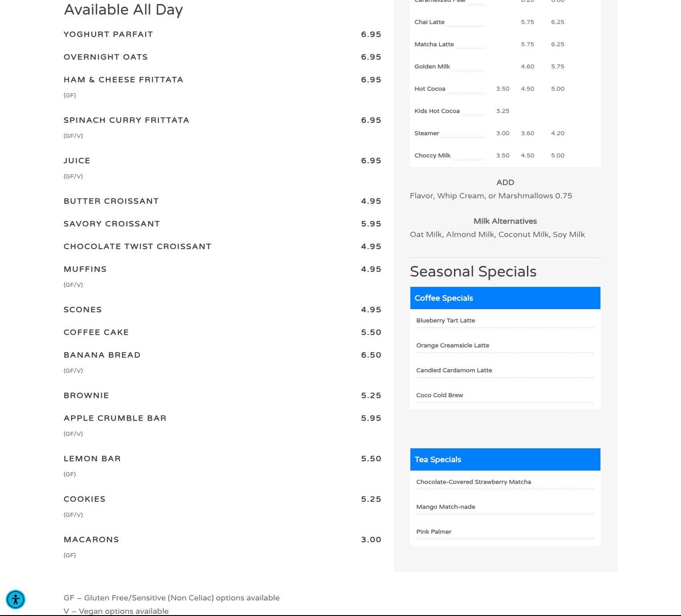The width and height of the screenshot is (681, 616).
Task: Click Candied Cardamom Latte entry
Action: (x=454, y=370)
